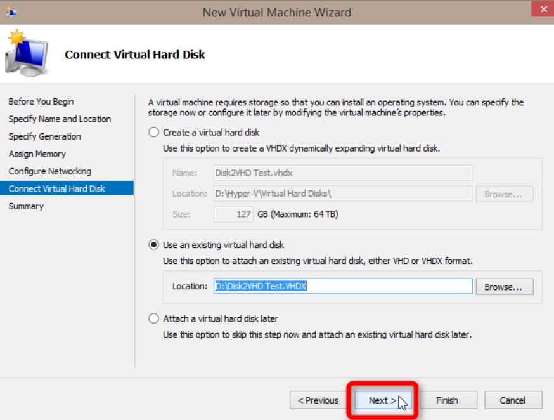Click the 'Connect Virtual Hard Disk' page heading

(x=134, y=55)
